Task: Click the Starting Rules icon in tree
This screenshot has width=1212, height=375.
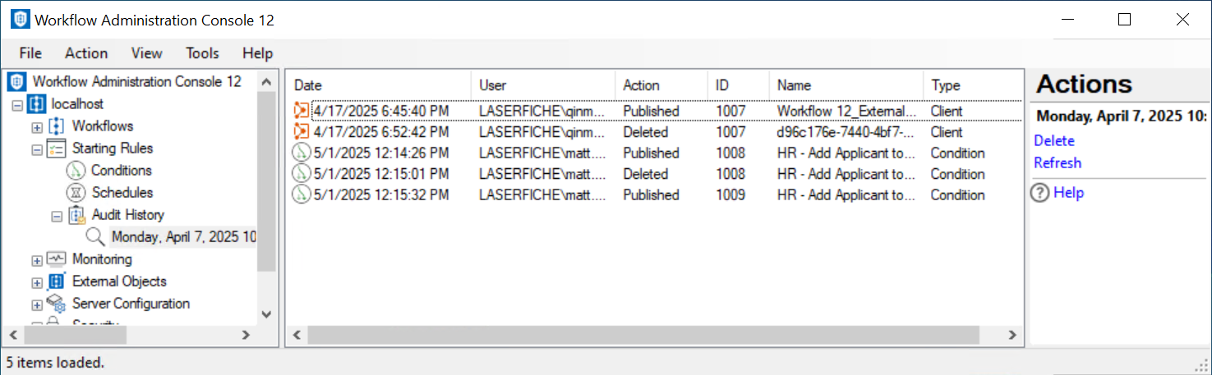Action: [x=56, y=149]
